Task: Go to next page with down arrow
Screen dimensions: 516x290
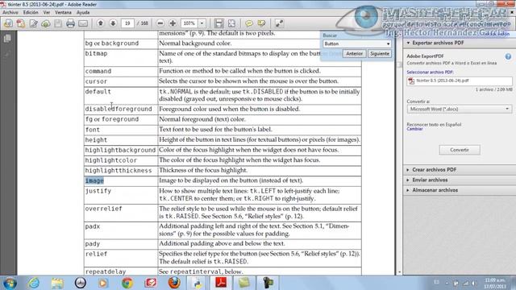Action: (113, 23)
